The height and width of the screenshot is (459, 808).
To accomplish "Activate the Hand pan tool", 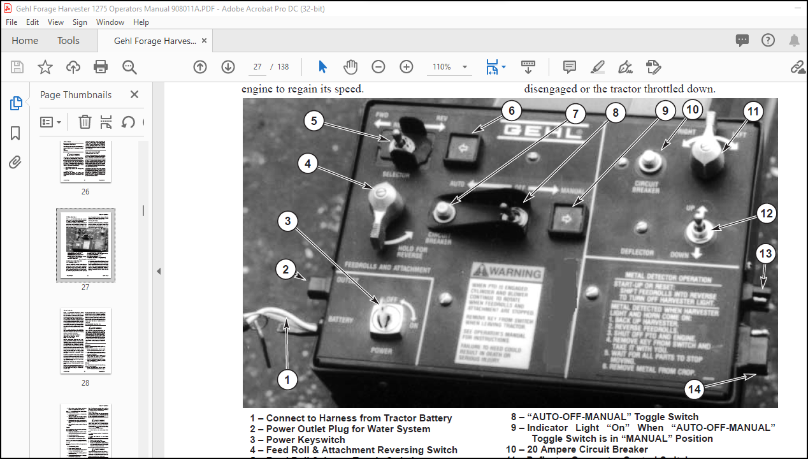I will coord(350,67).
